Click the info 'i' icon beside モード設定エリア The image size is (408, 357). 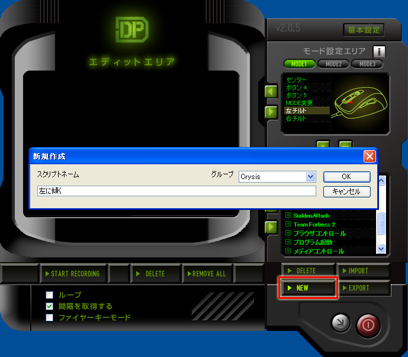coord(379,52)
